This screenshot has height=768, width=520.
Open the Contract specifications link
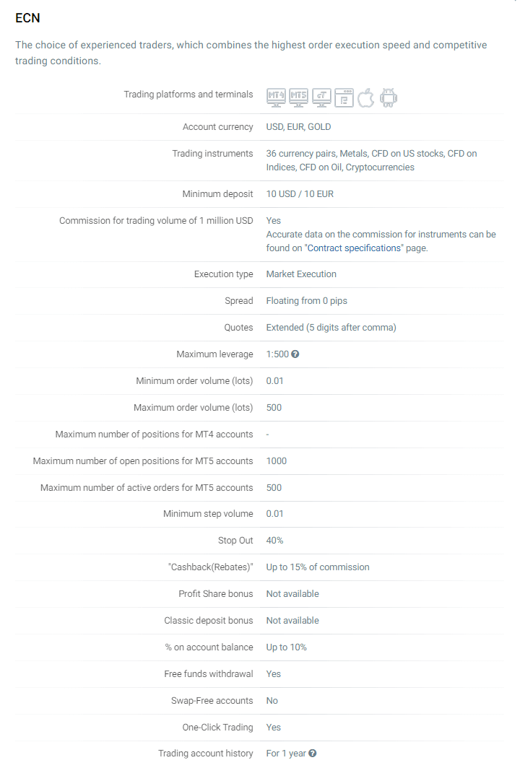coord(355,248)
